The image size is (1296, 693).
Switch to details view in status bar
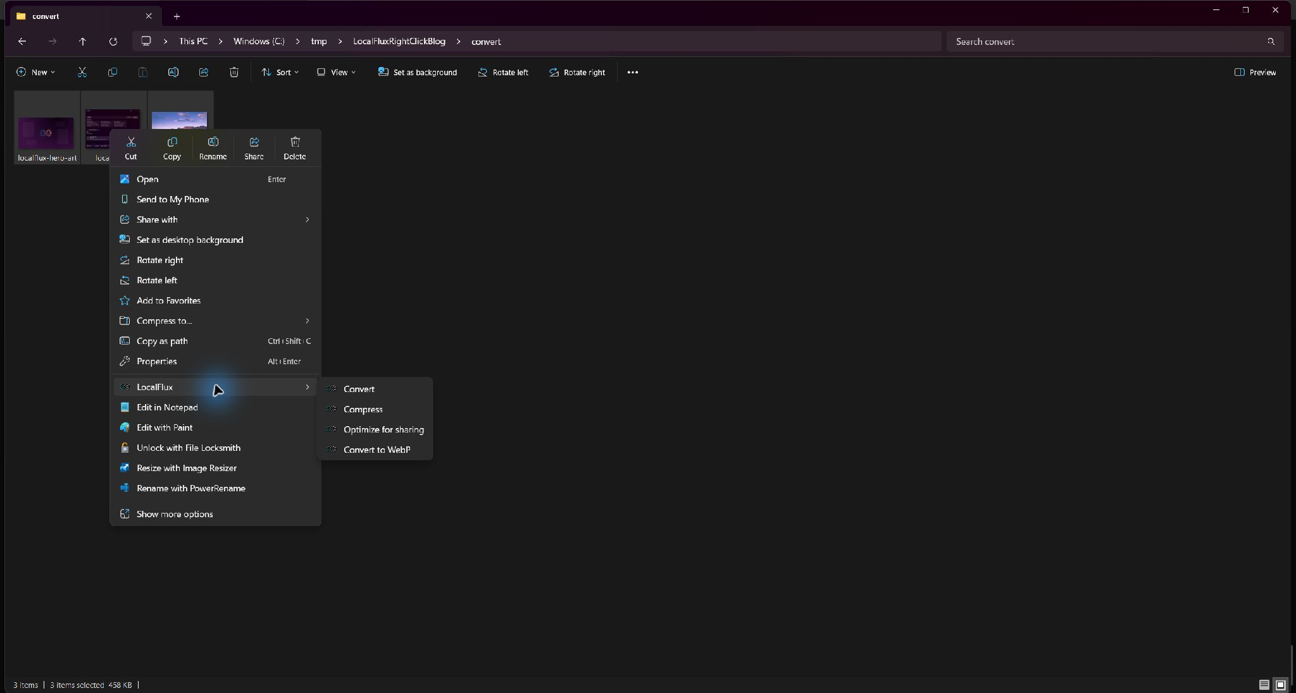(1264, 684)
